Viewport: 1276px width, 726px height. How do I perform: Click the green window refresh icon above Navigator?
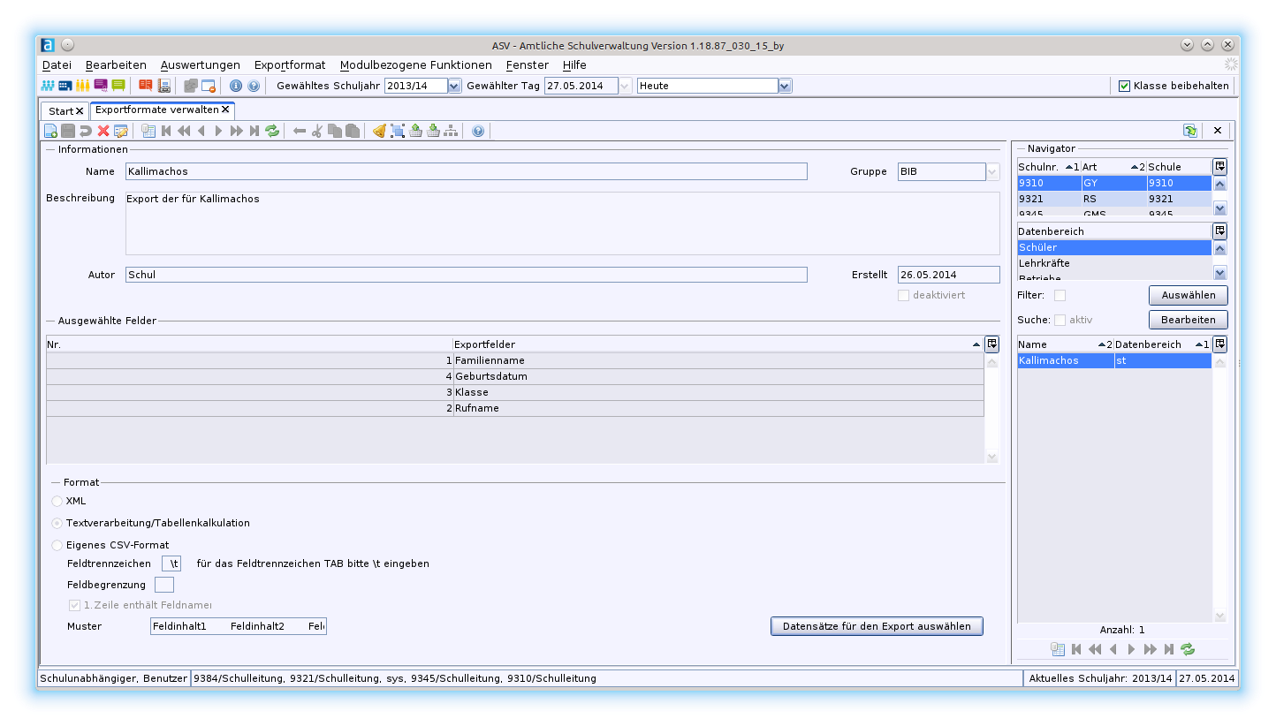(1190, 130)
